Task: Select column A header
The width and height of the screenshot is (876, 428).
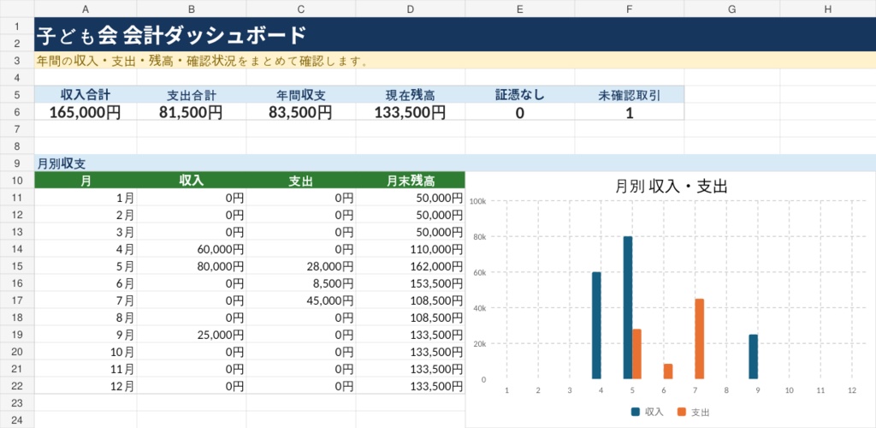Action: [x=86, y=9]
